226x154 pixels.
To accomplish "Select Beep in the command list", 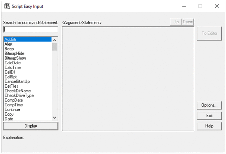I will 27,49.
